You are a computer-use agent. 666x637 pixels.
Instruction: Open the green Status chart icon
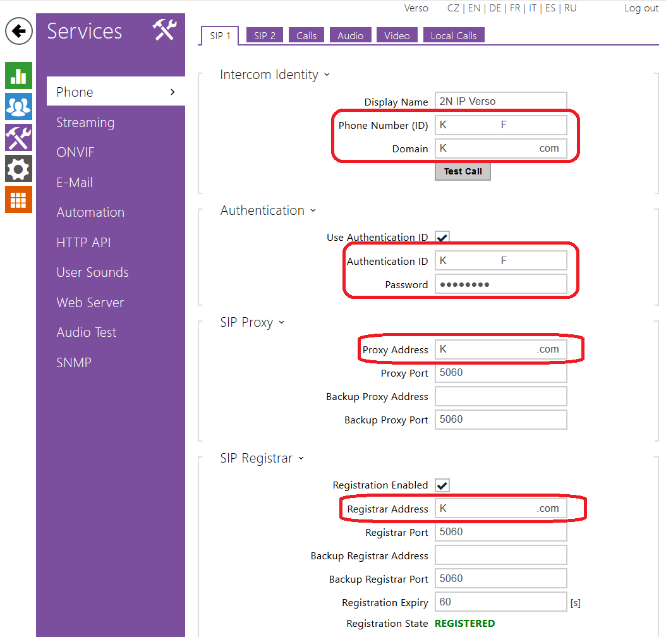tap(18, 75)
